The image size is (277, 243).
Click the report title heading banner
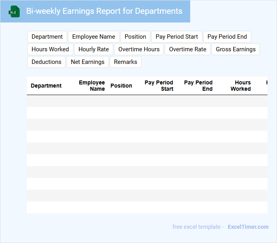click(104, 11)
